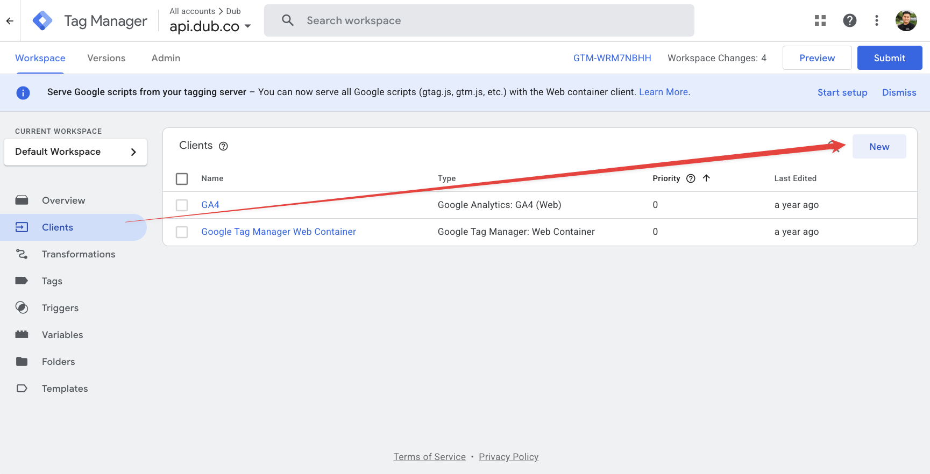The image size is (930, 474).
Task: Click All accounts breadcrumb
Action: pos(192,11)
